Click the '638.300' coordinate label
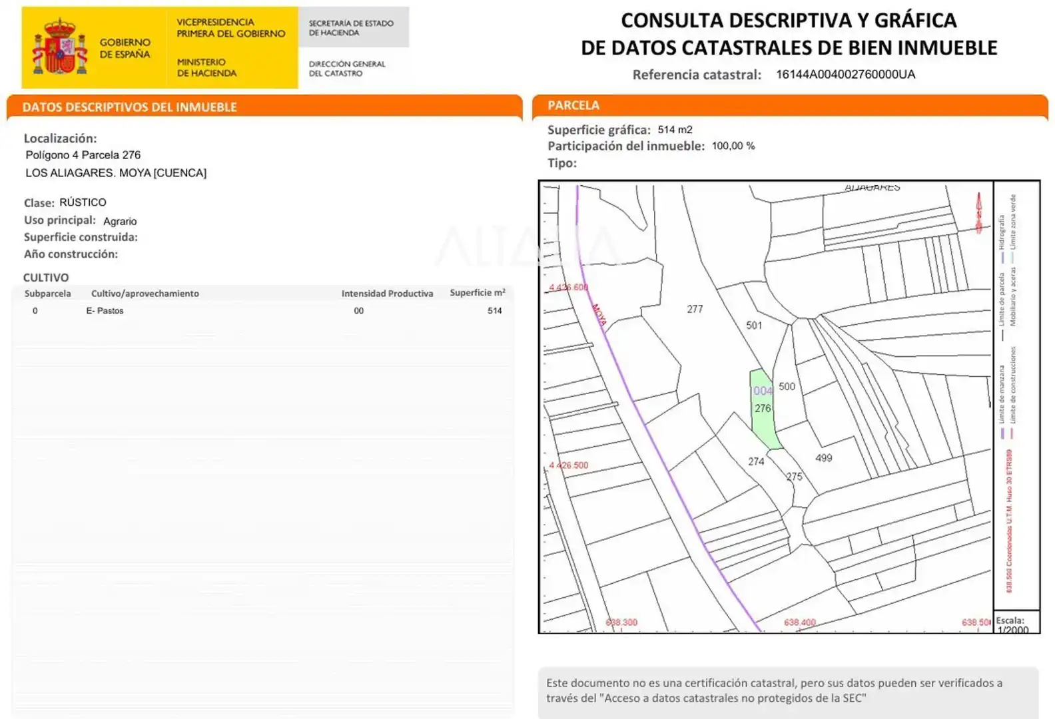This screenshot has height=719, width=1055. click(x=621, y=622)
